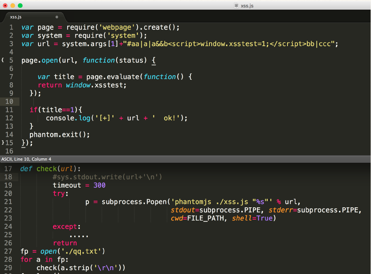Click 'stderr=subprocess.PIPE' on line 22
The width and height of the screenshot is (371, 274).
313,210
